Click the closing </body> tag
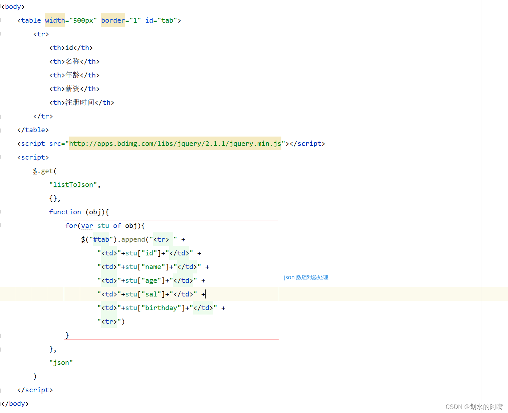Image resolution: width=508 pixels, height=413 pixels. coord(15,404)
